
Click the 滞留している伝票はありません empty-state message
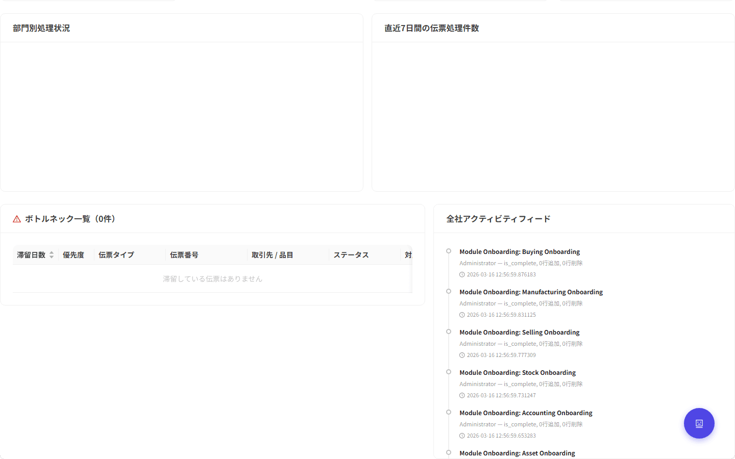coord(213,278)
